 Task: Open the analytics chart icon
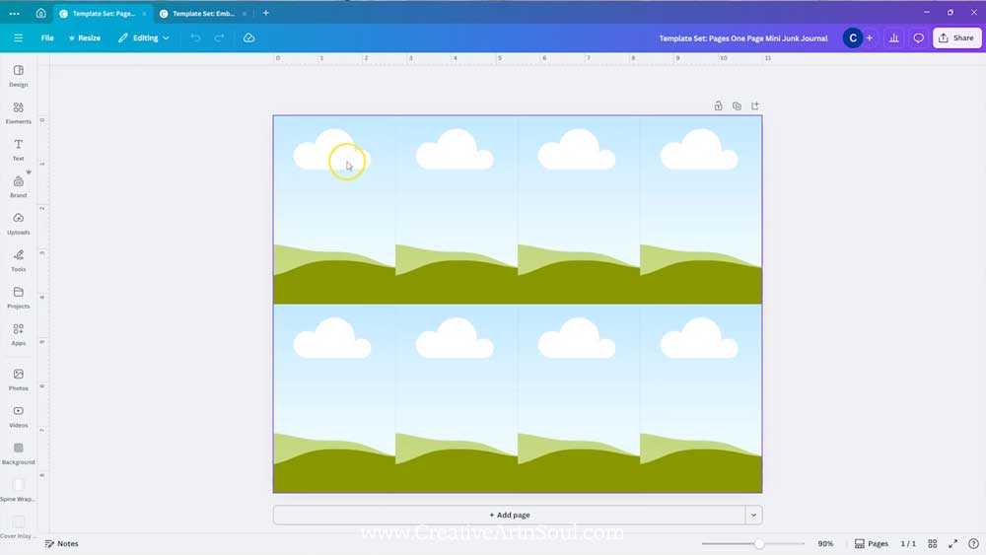point(893,37)
